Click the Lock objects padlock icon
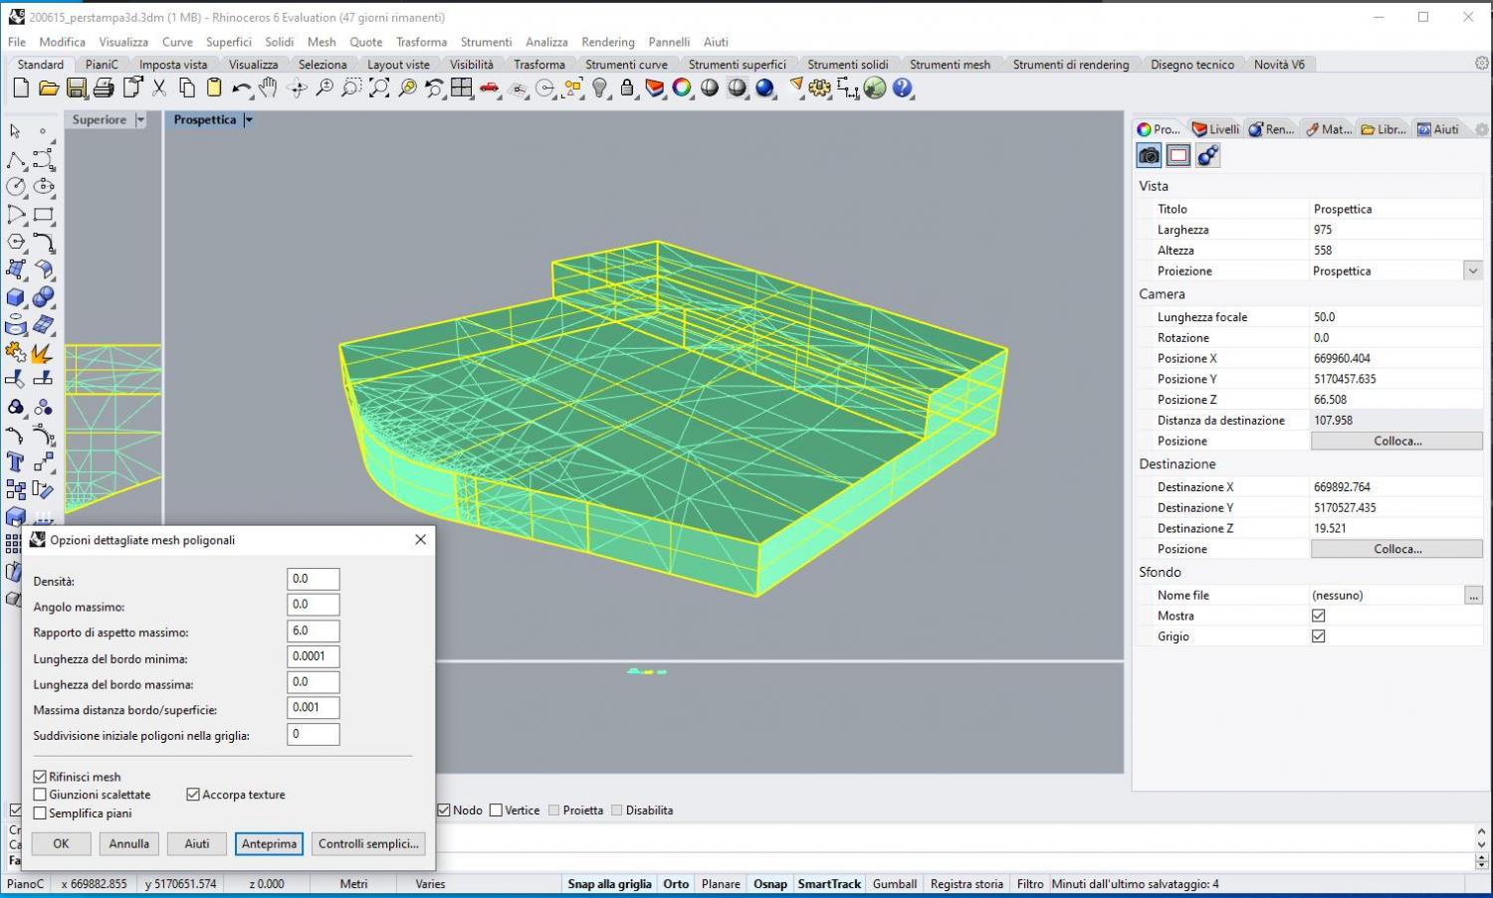This screenshot has width=1493, height=898. tap(627, 89)
